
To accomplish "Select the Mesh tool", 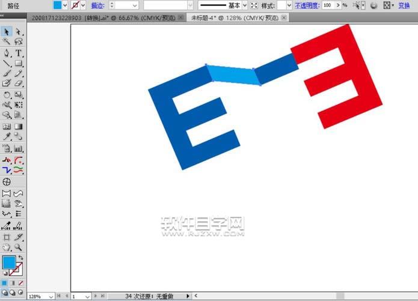I will 7,126.
